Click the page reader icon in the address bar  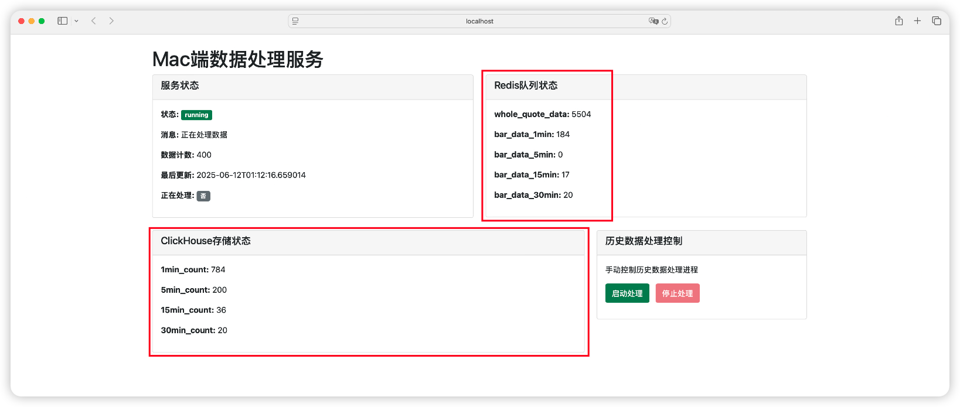pyautogui.click(x=295, y=21)
